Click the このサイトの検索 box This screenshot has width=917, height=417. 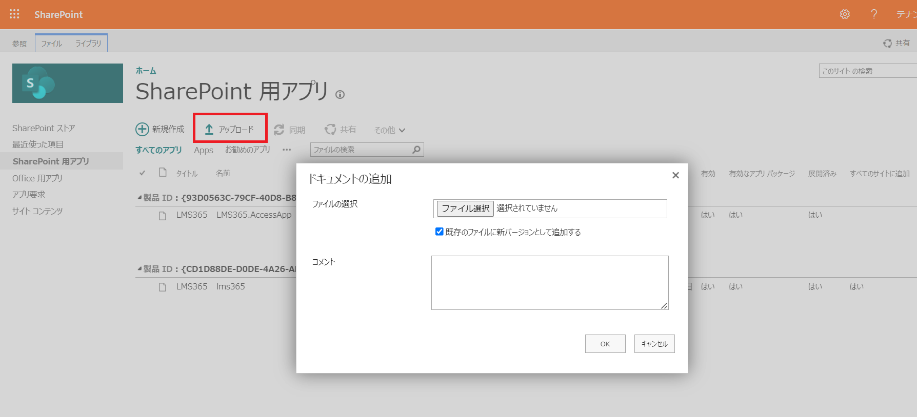[x=868, y=71]
